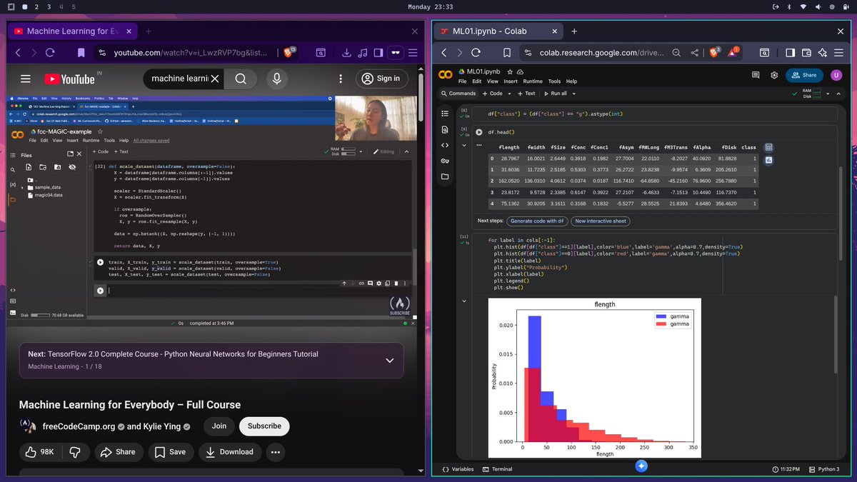857x482 pixels.
Task: Click the YouTube magnifier search button
Action: pos(241,79)
